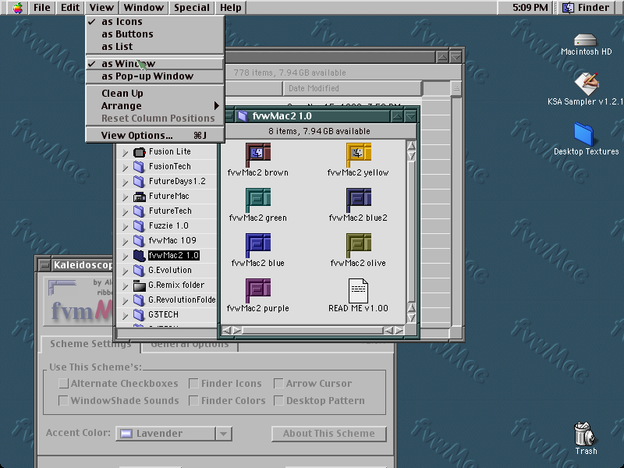Select the fvwMac2 yellow scheme icon
Viewport: 624px width, 468px height.
[359, 154]
